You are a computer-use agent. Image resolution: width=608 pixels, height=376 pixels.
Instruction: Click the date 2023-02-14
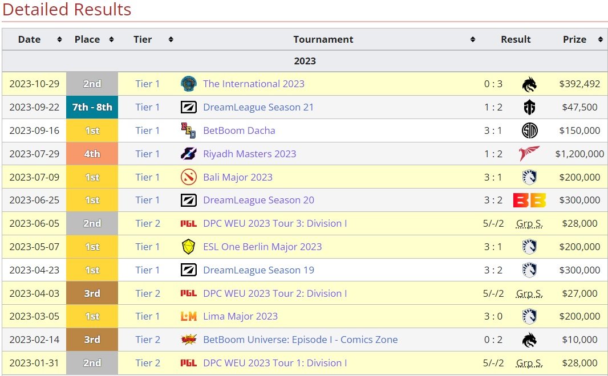35,340
